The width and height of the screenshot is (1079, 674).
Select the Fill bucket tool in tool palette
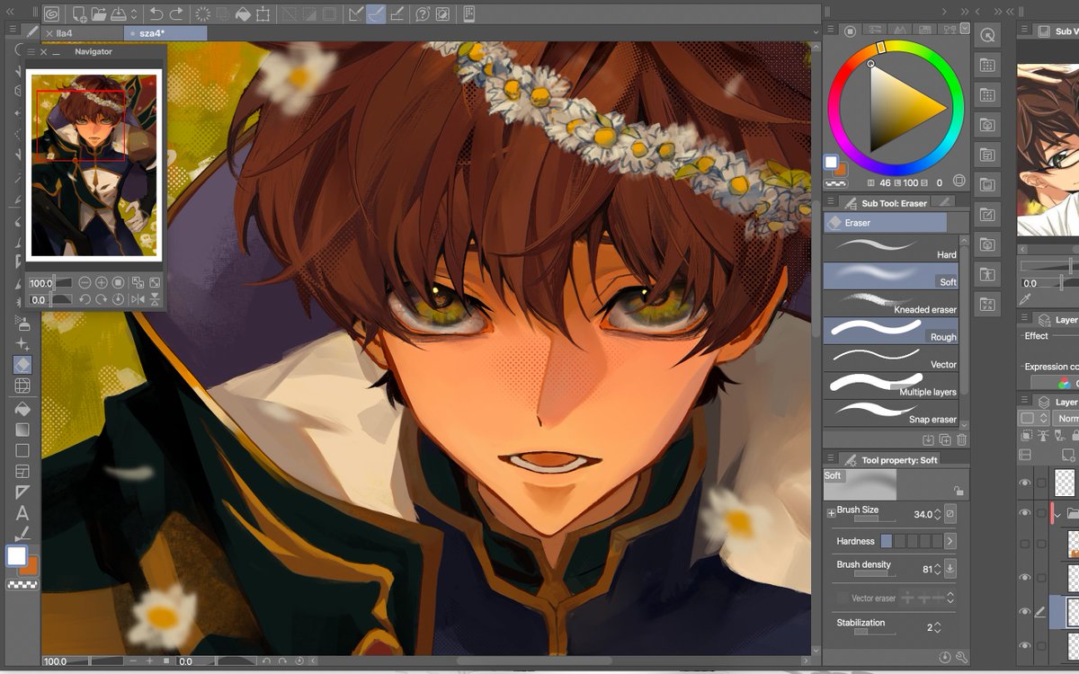point(22,409)
